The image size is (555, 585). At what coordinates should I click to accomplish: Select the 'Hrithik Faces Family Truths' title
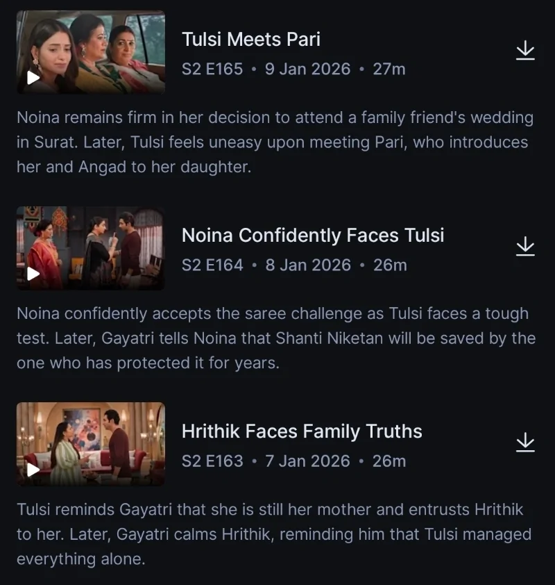click(x=302, y=431)
